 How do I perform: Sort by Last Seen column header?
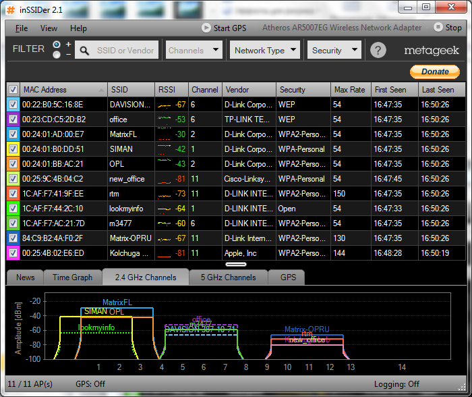[442, 90]
